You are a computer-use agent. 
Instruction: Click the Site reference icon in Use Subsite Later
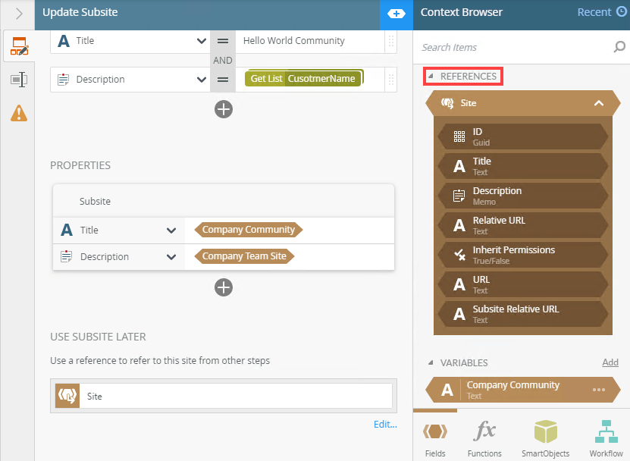click(67, 396)
